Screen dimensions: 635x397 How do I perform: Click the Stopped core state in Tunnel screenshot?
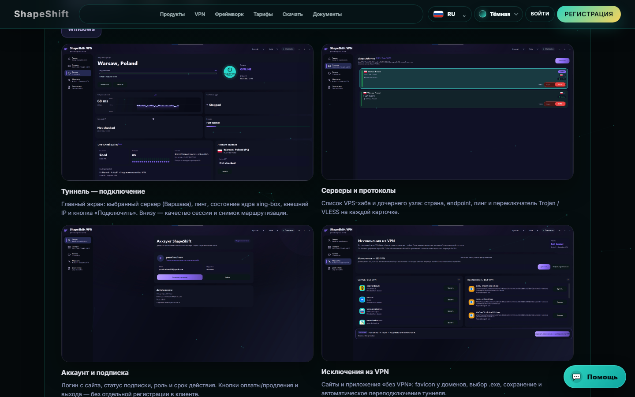[215, 105]
